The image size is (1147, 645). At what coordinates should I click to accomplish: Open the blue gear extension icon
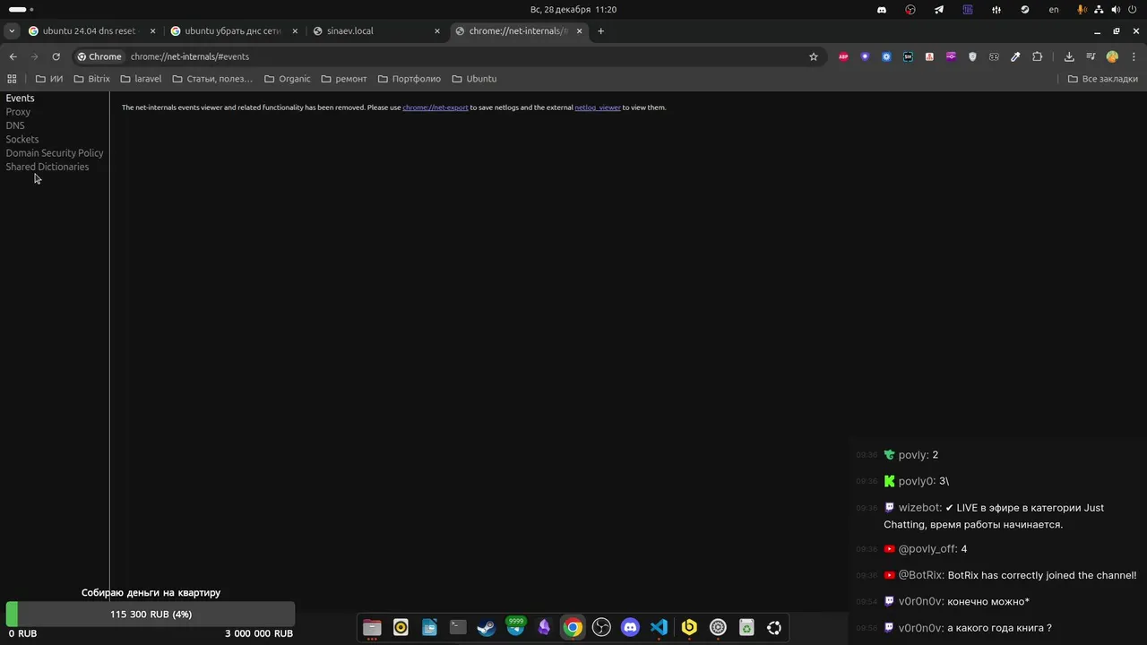(886, 56)
